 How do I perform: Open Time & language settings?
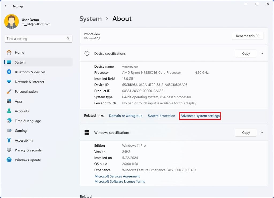(28, 121)
